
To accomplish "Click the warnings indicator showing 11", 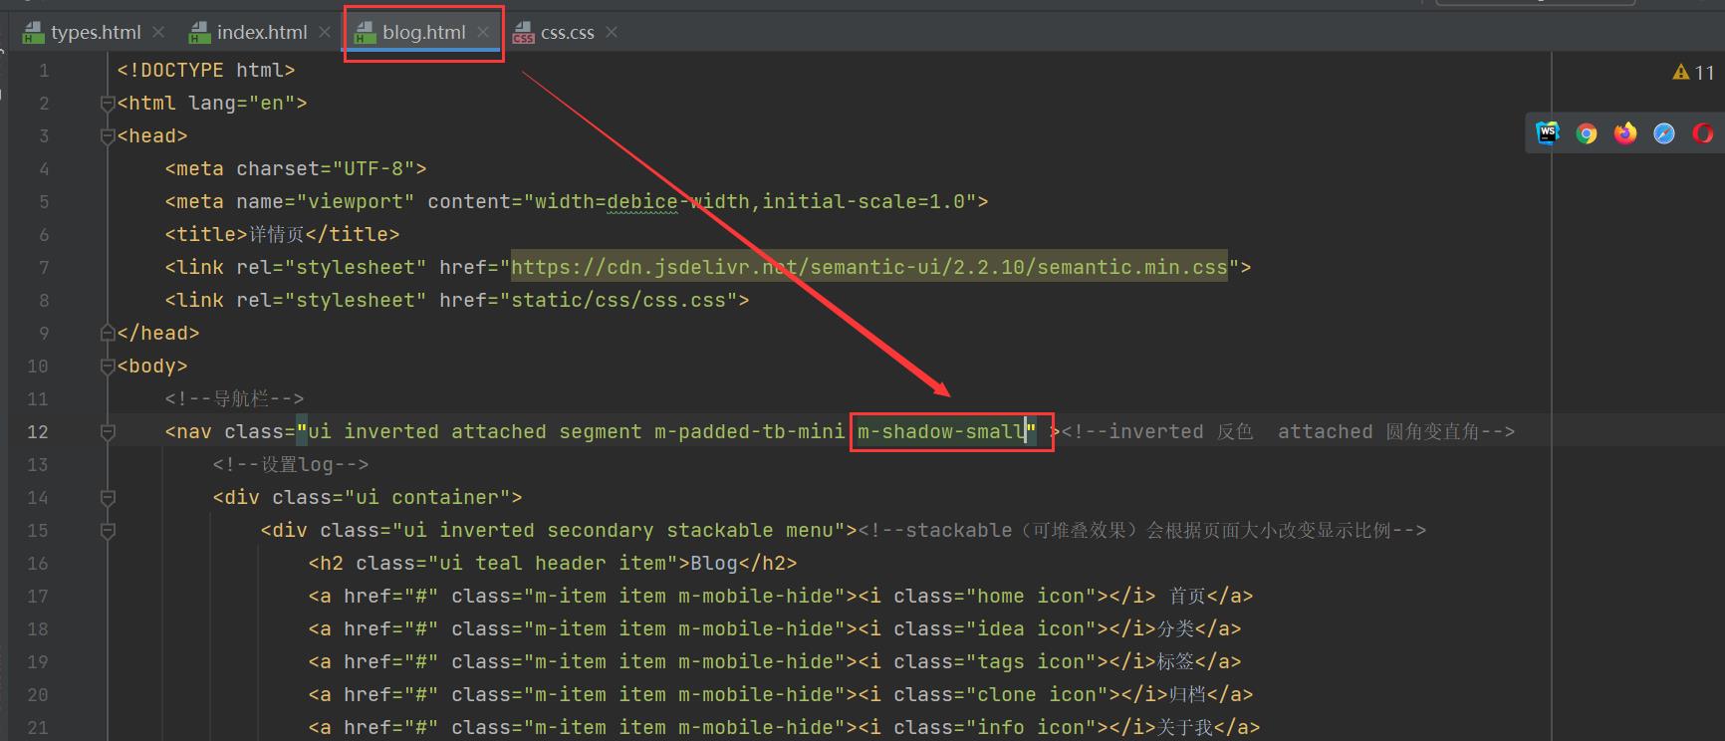I will click(1693, 72).
